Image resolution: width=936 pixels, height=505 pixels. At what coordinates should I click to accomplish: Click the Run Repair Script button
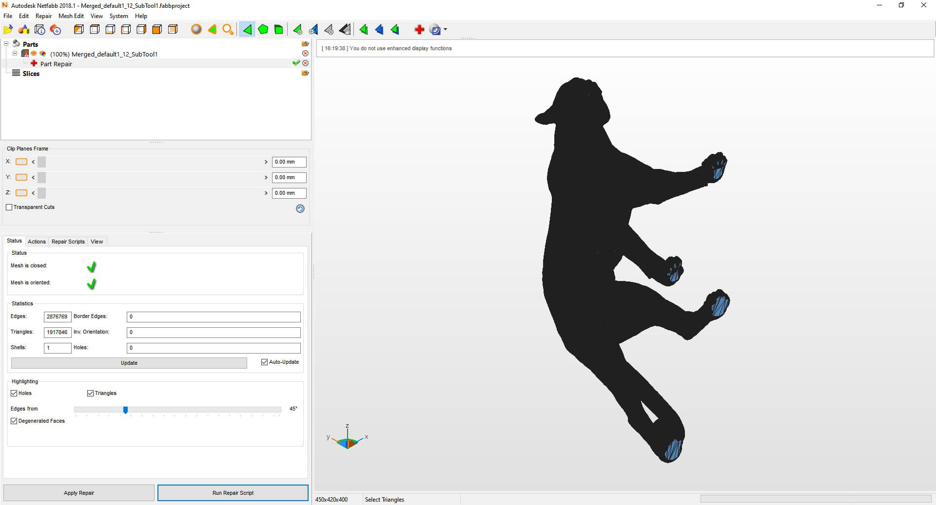coord(233,493)
